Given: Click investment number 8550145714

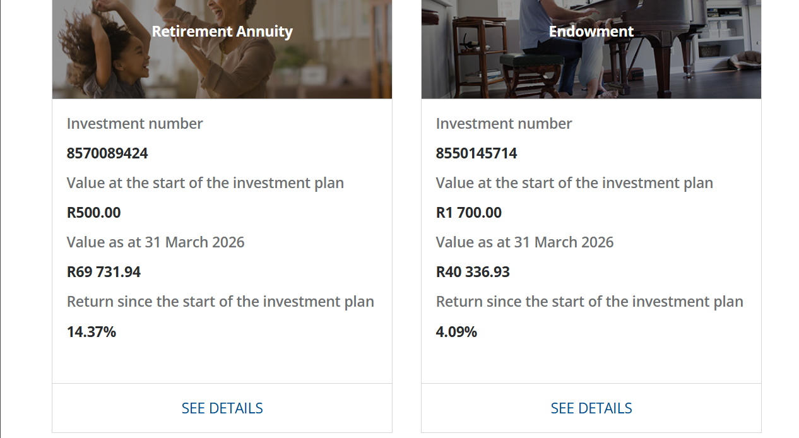Looking at the screenshot, I should coord(476,153).
